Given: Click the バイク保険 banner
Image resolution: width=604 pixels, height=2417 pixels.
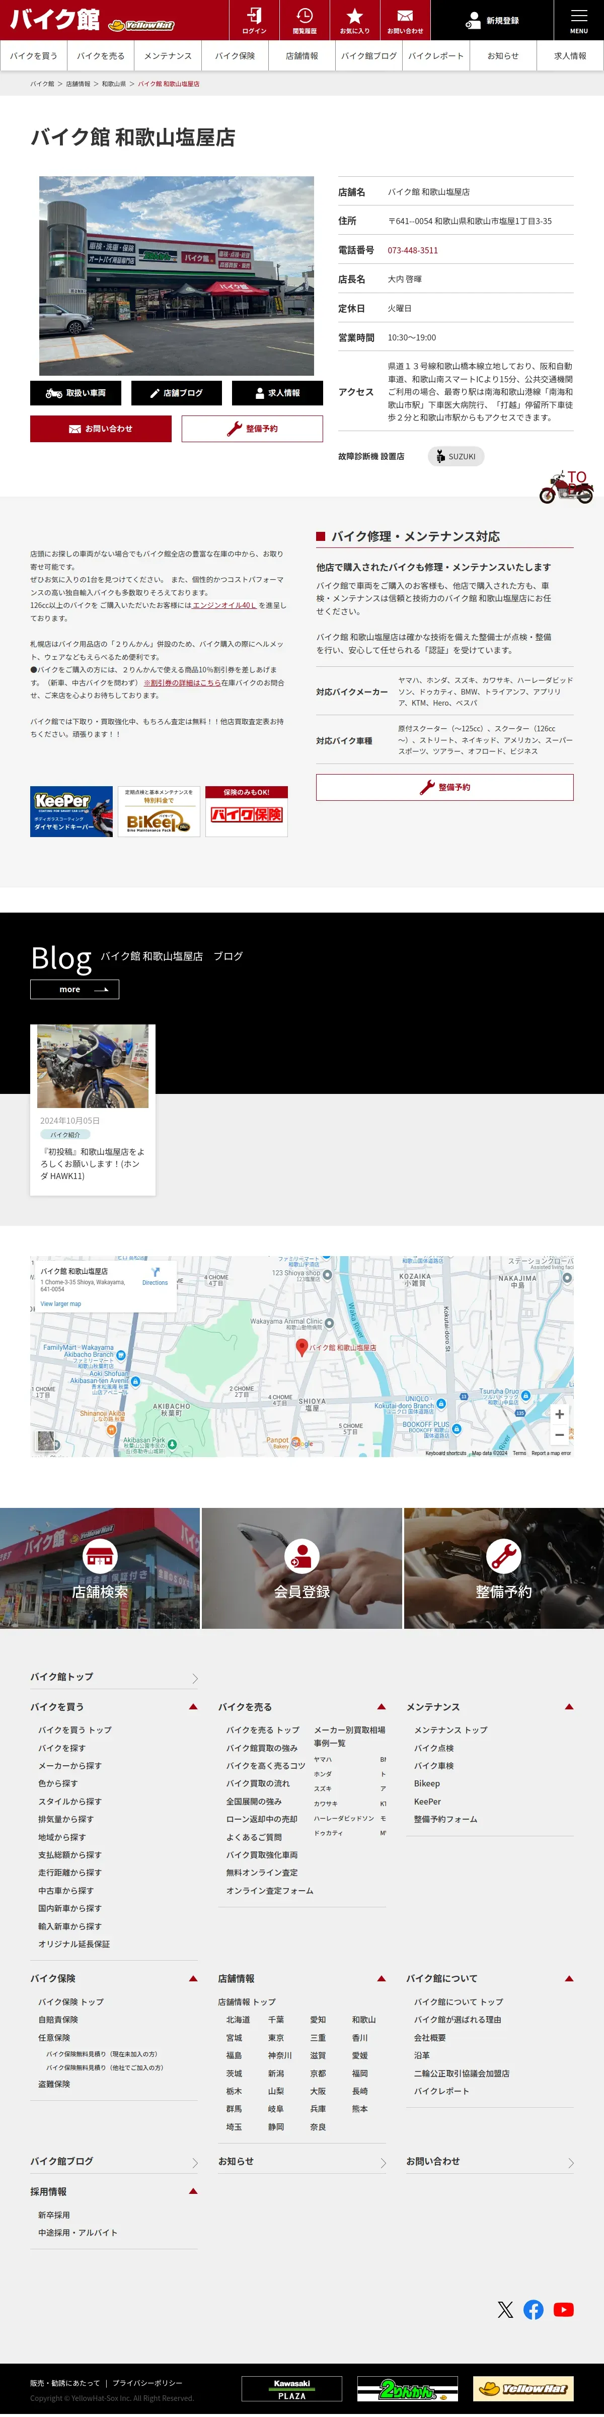Looking at the screenshot, I should coord(247,811).
